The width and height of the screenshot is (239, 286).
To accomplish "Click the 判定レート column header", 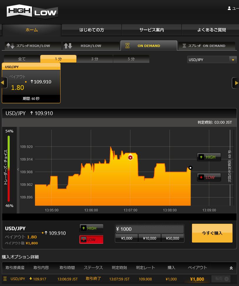I will [x=145, y=268].
